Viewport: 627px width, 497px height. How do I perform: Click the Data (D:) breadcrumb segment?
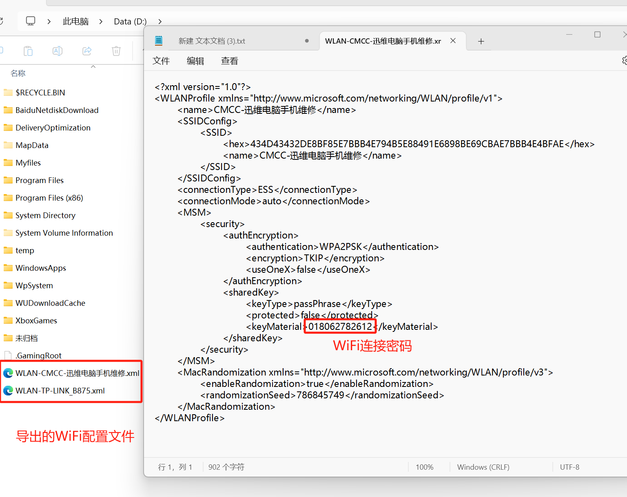pyautogui.click(x=130, y=21)
